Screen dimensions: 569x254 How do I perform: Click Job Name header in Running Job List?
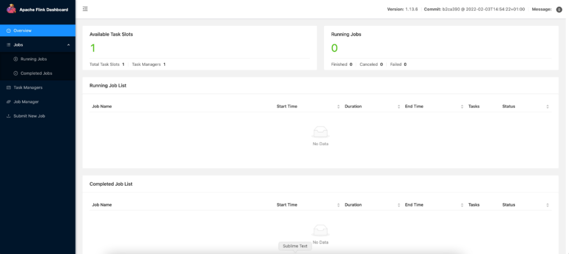pyautogui.click(x=102, y=106)
